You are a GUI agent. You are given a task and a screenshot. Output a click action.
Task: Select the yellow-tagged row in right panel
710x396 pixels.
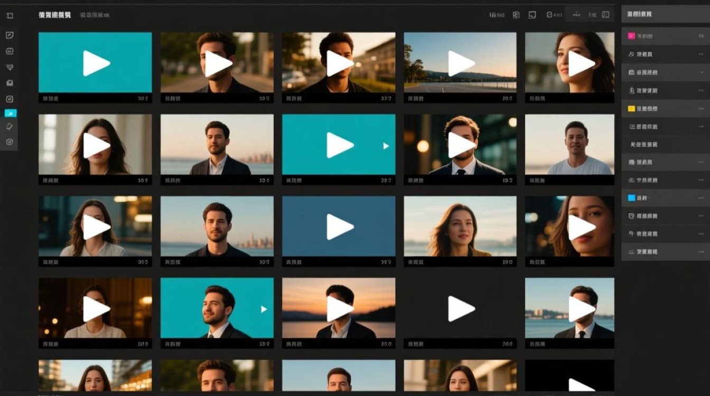tap(666, 108)
